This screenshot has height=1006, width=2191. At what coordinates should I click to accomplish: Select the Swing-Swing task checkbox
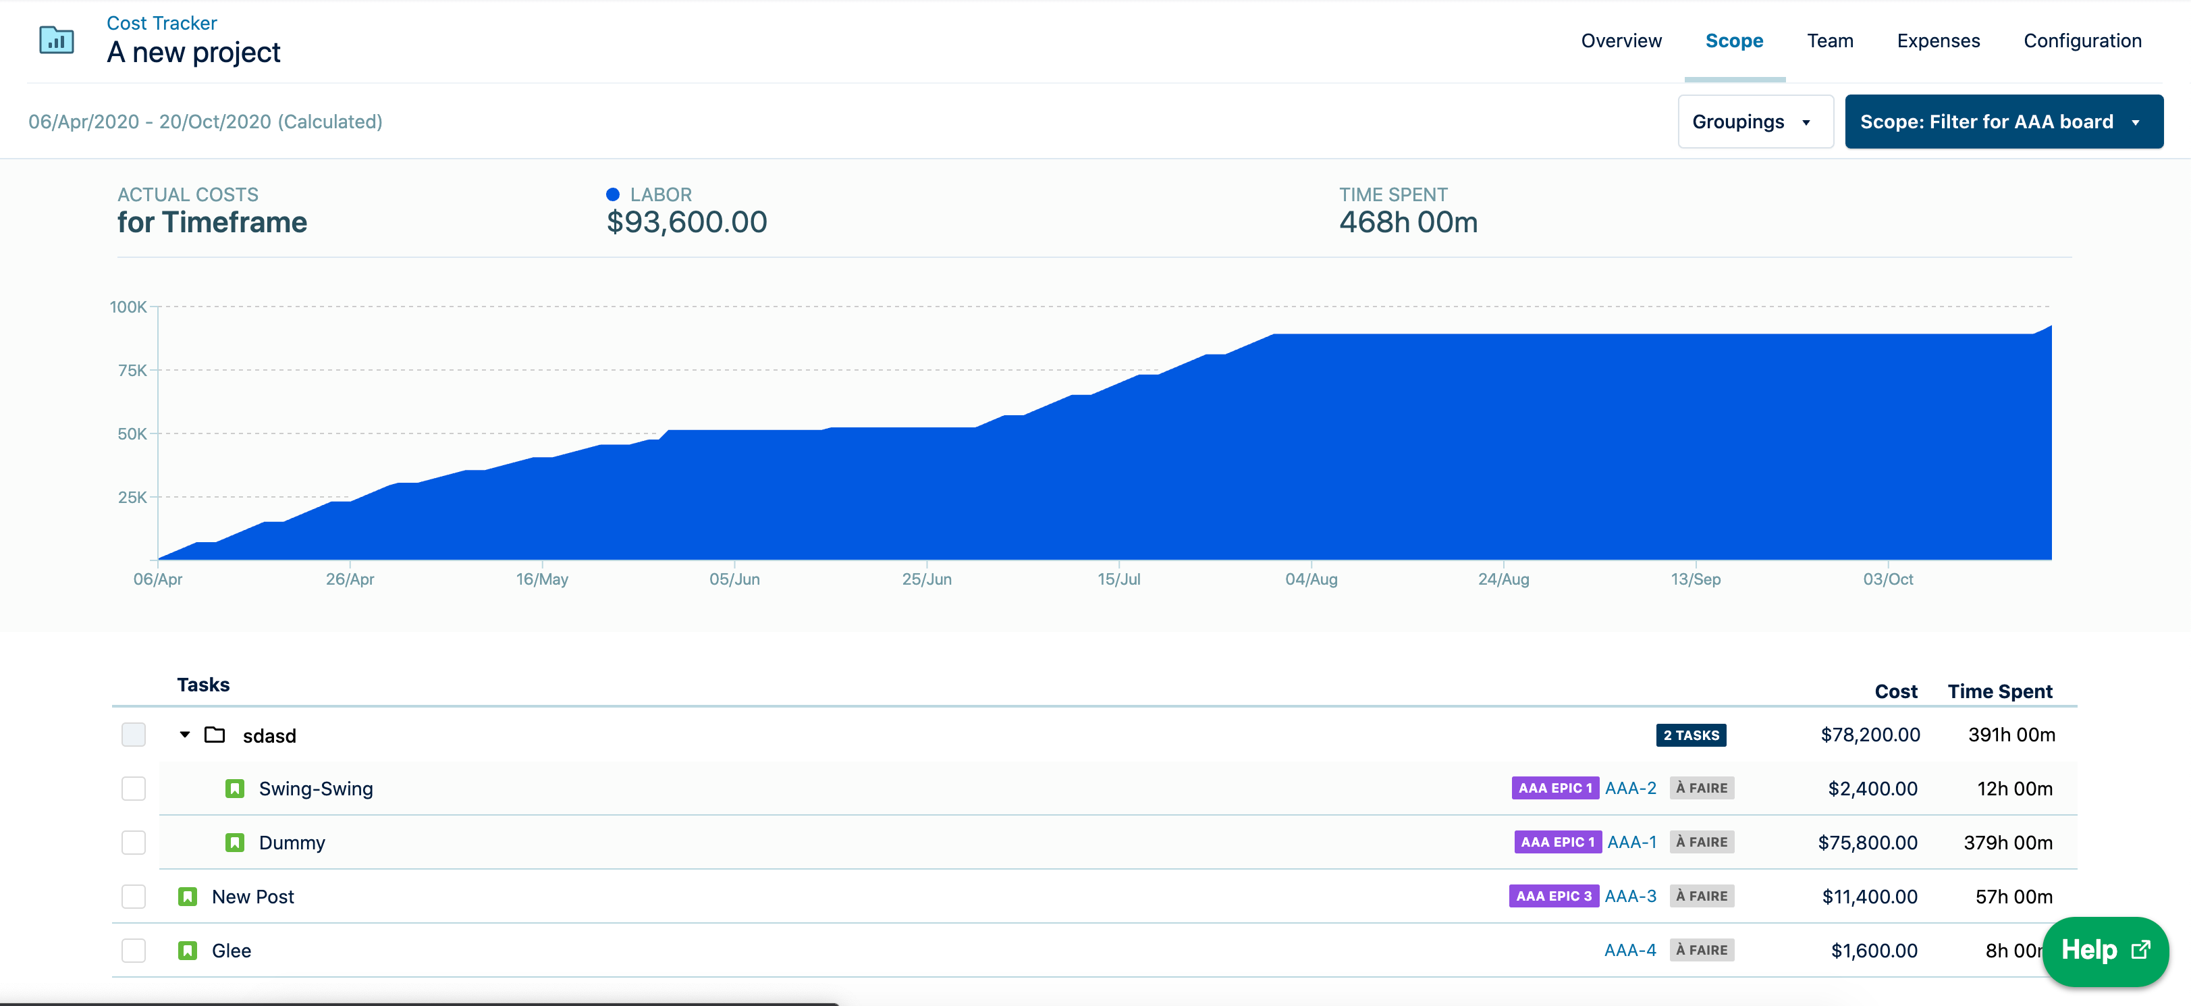point(133,788)
